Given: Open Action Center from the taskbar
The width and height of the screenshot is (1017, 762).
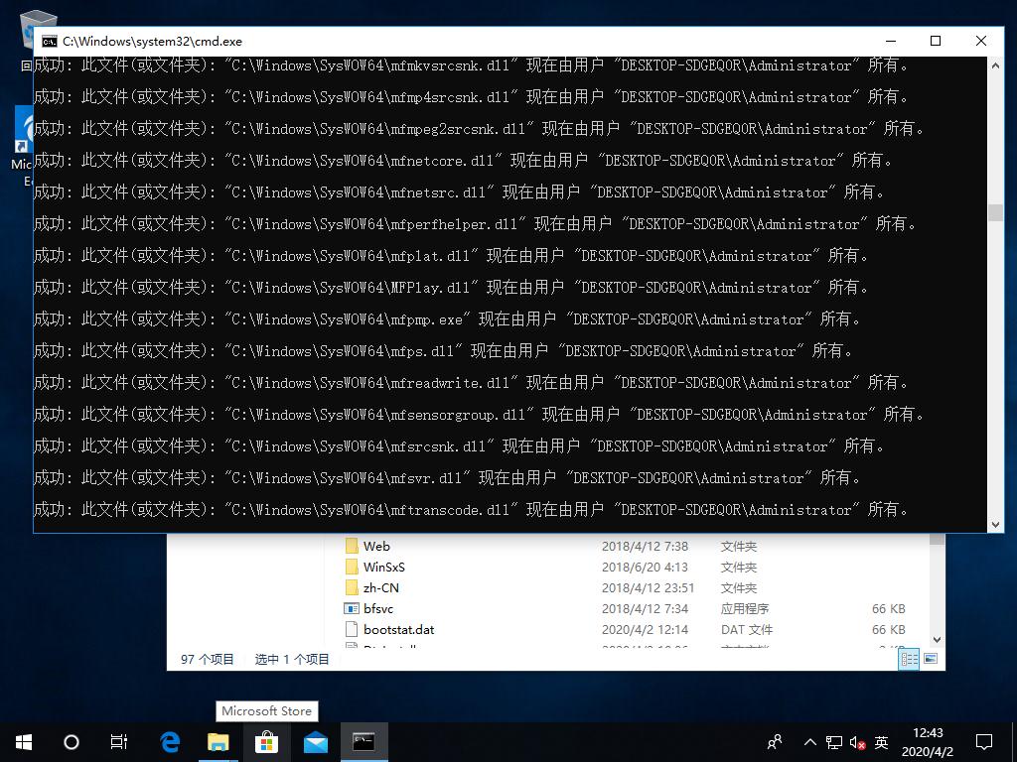Looking at the screenshot, I should pos(983,741).
